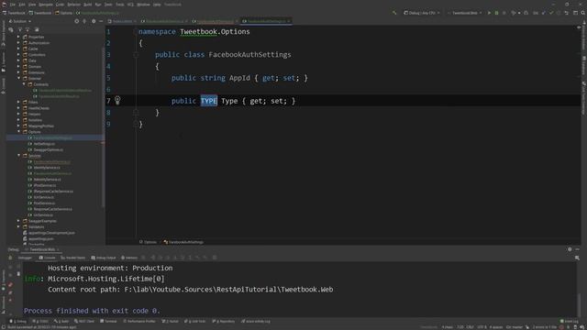This screenshot has height=330, width=587.
Task: Expand the Filters folder
Action: tap(18, 102)
